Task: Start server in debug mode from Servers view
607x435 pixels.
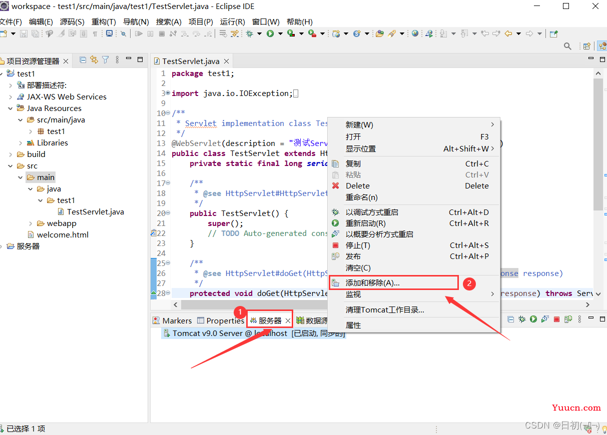Action: [522, 319]
